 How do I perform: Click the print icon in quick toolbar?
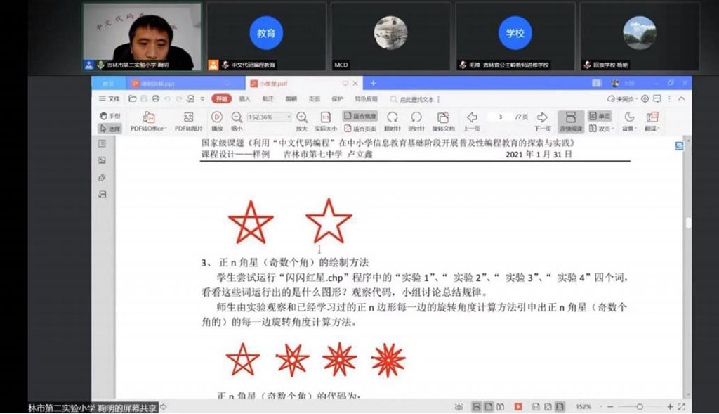156,98
